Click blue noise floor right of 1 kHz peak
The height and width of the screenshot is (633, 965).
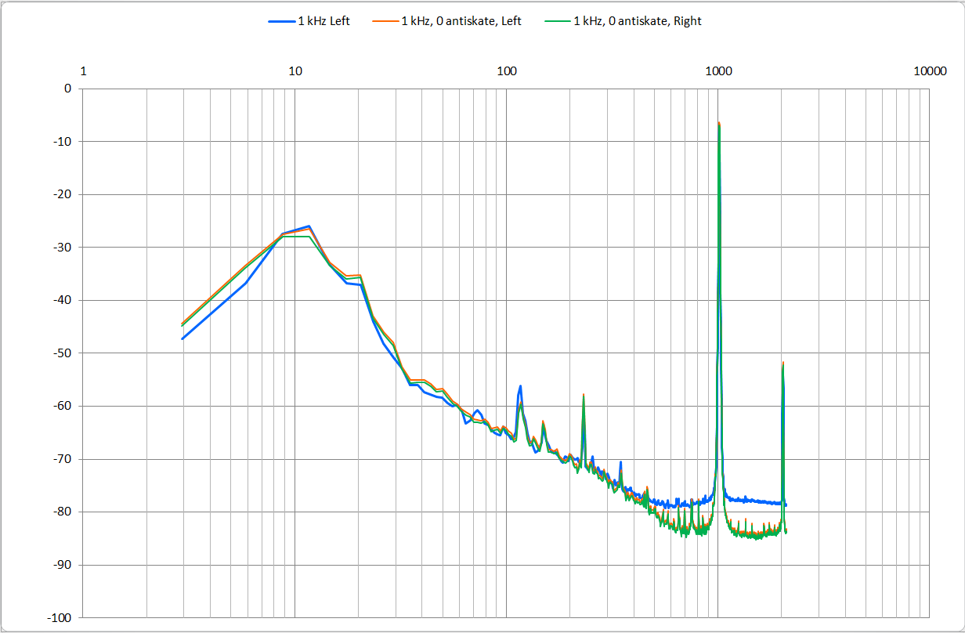pos(752,500)
